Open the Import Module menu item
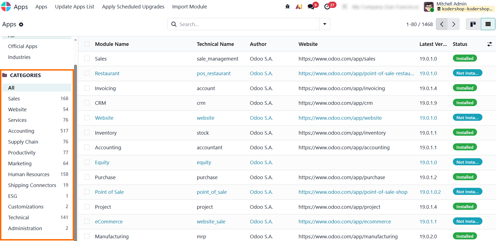The image size is (496, 241). [x=190, y=7]
